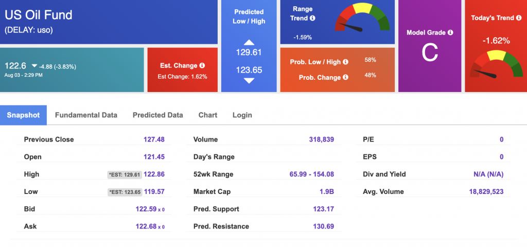Click the Range Trend gauge dial

[362, 17]
